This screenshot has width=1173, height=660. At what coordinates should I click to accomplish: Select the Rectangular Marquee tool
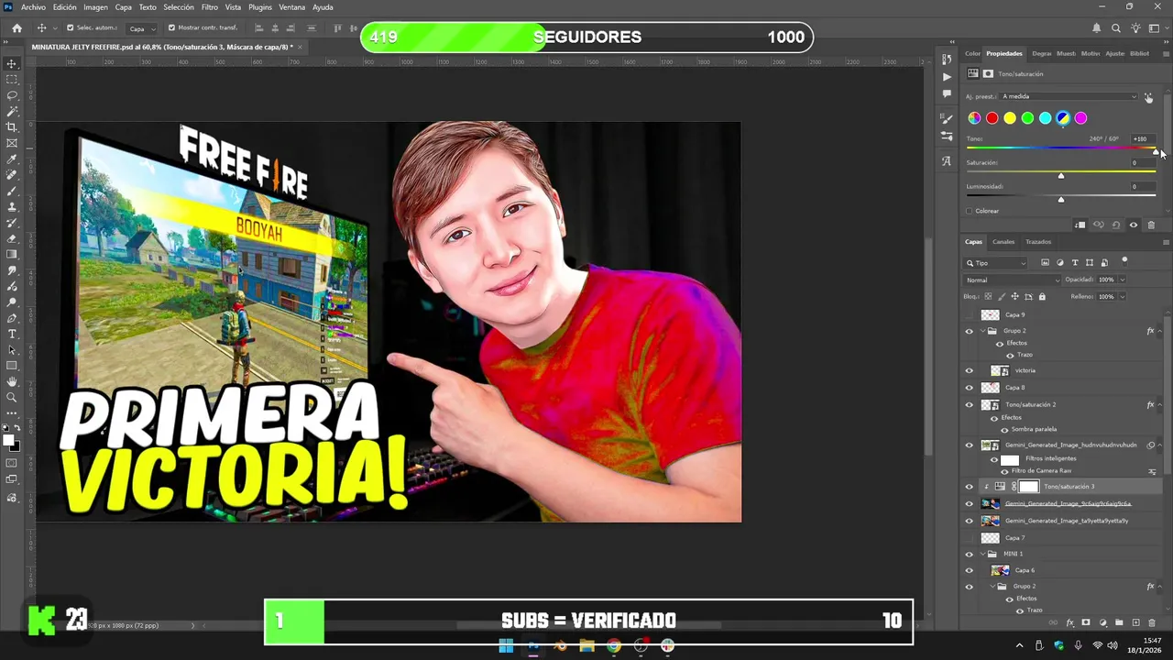click(12, 80)
